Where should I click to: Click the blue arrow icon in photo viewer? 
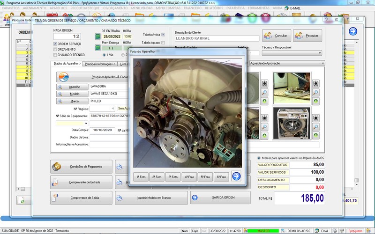pos(236,176)
